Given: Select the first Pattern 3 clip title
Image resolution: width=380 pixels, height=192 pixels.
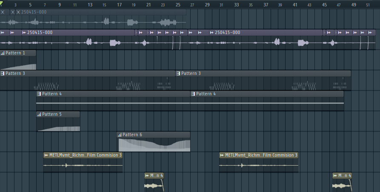Looking at the screenshot, I should (15, 73).
